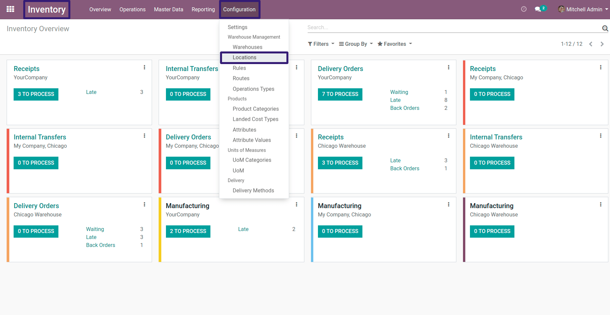The height and width of the screenshot is (315, 610).
Task: Open kebab menu on Chicago Warehouse Manufacturing card
Action: point(600,204)
